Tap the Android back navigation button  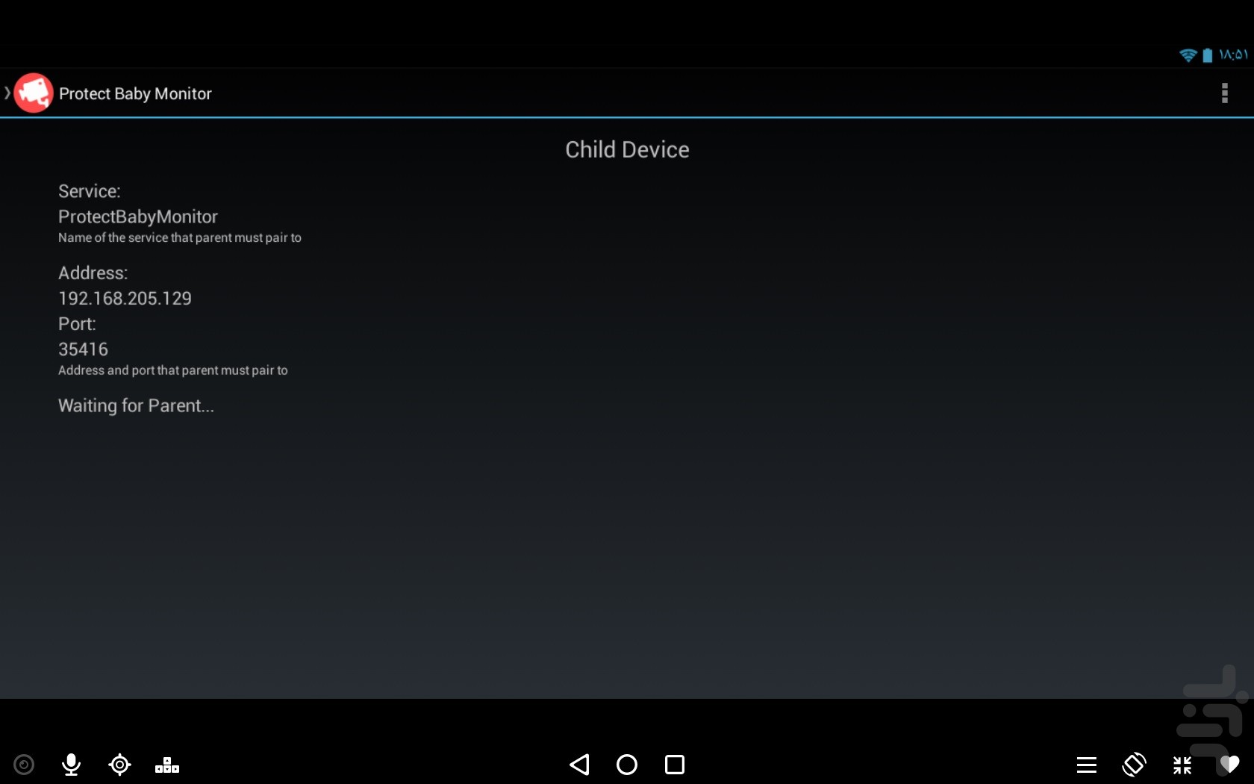[x=580, y=765]
